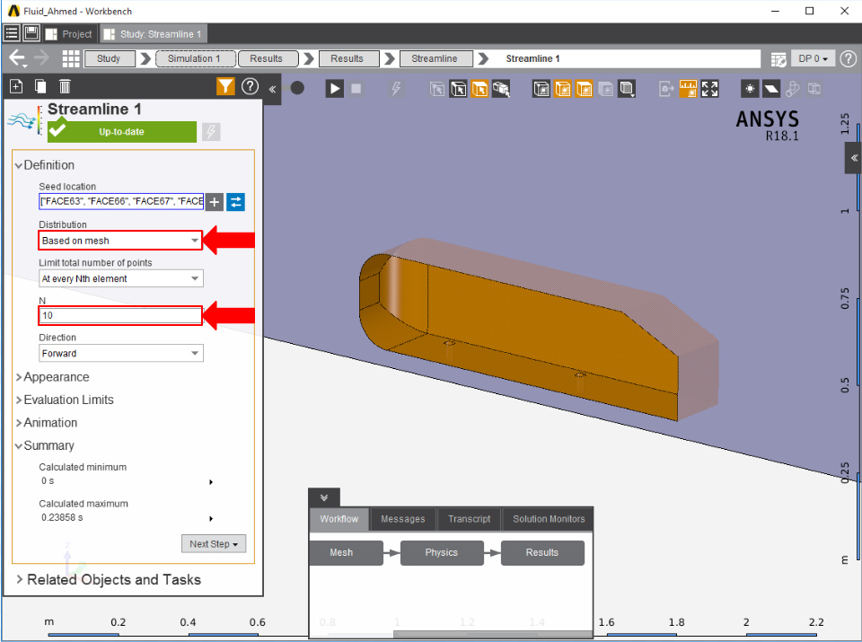Open the hamburger main menu
862x642 pixels.
pyautogui.click(x=12, y=33)
